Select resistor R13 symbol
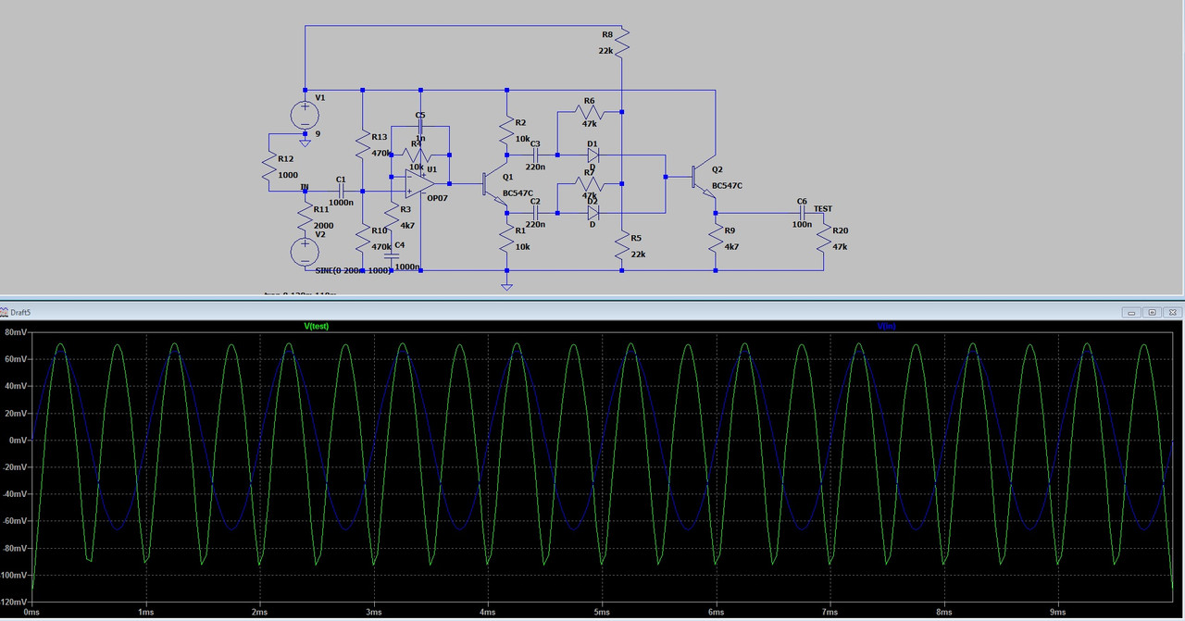Screen dimensions: 1185x621 click(x=363, y=143)
